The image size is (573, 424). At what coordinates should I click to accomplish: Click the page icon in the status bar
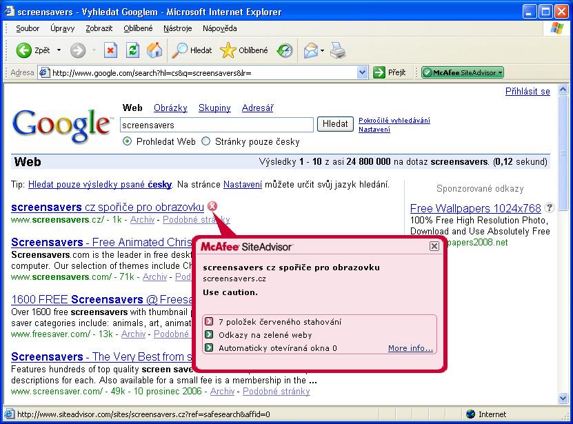coord(9,414)
